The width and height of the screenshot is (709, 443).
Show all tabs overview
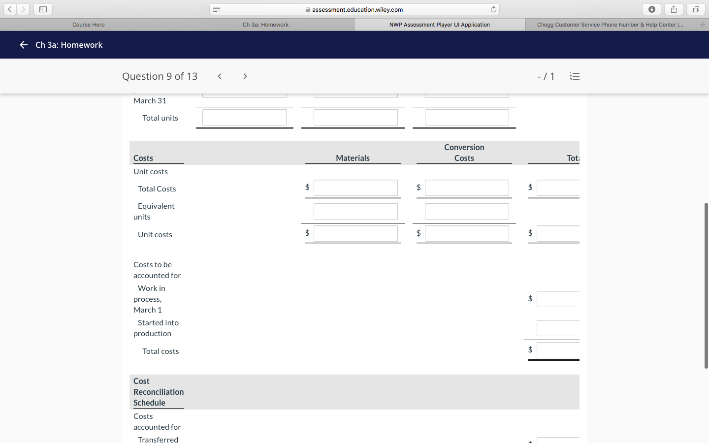click(x=696, y=9)
